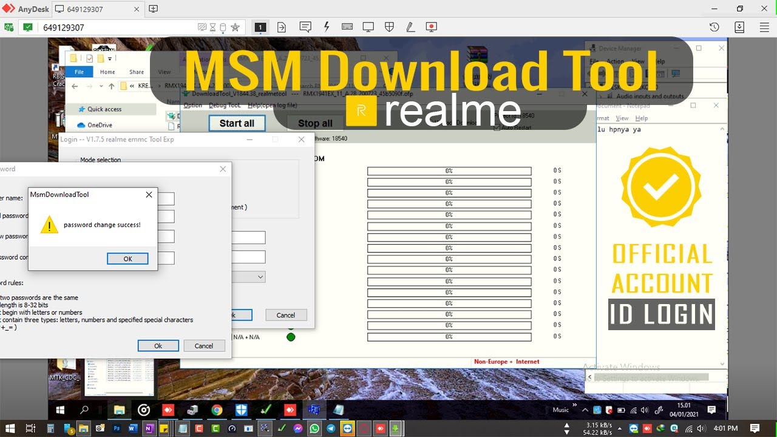Open Notepad Help menu
Image resolution: width=777 pixels, height=437 pixels.
642,118
